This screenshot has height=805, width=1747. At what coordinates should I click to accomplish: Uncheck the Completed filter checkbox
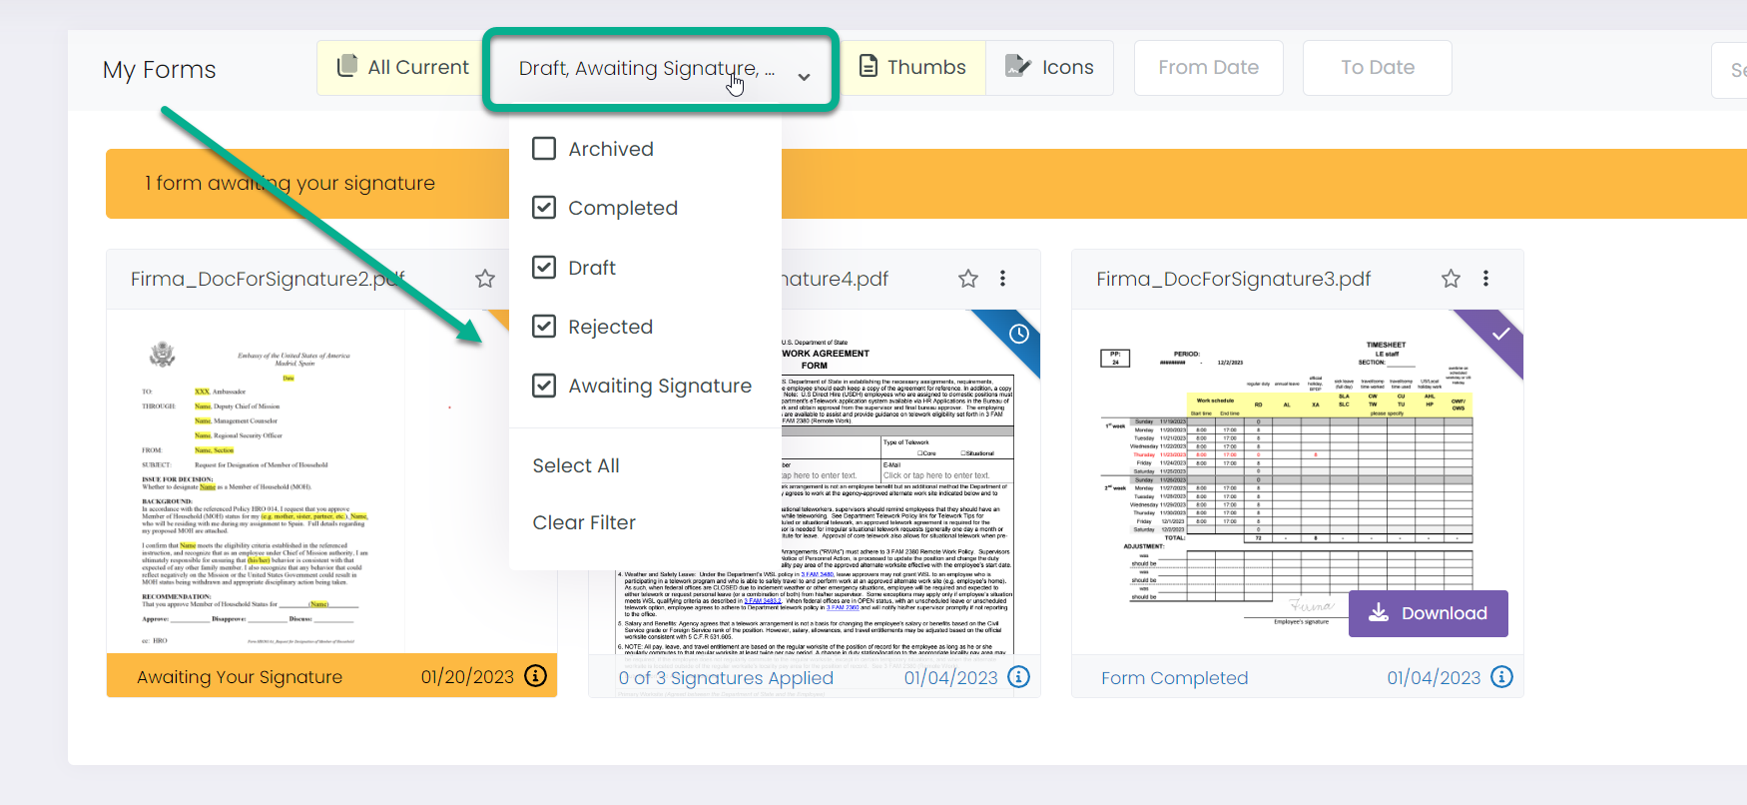544,208
